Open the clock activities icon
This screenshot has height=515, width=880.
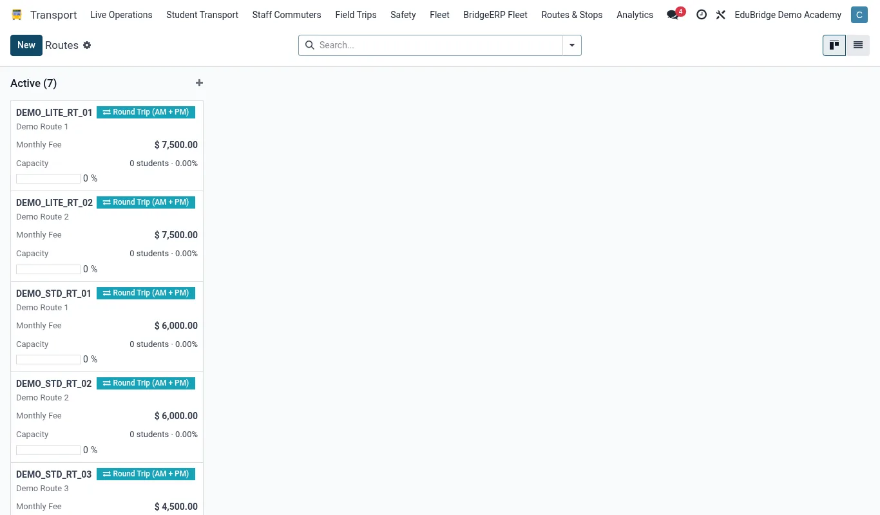[702, 15]
